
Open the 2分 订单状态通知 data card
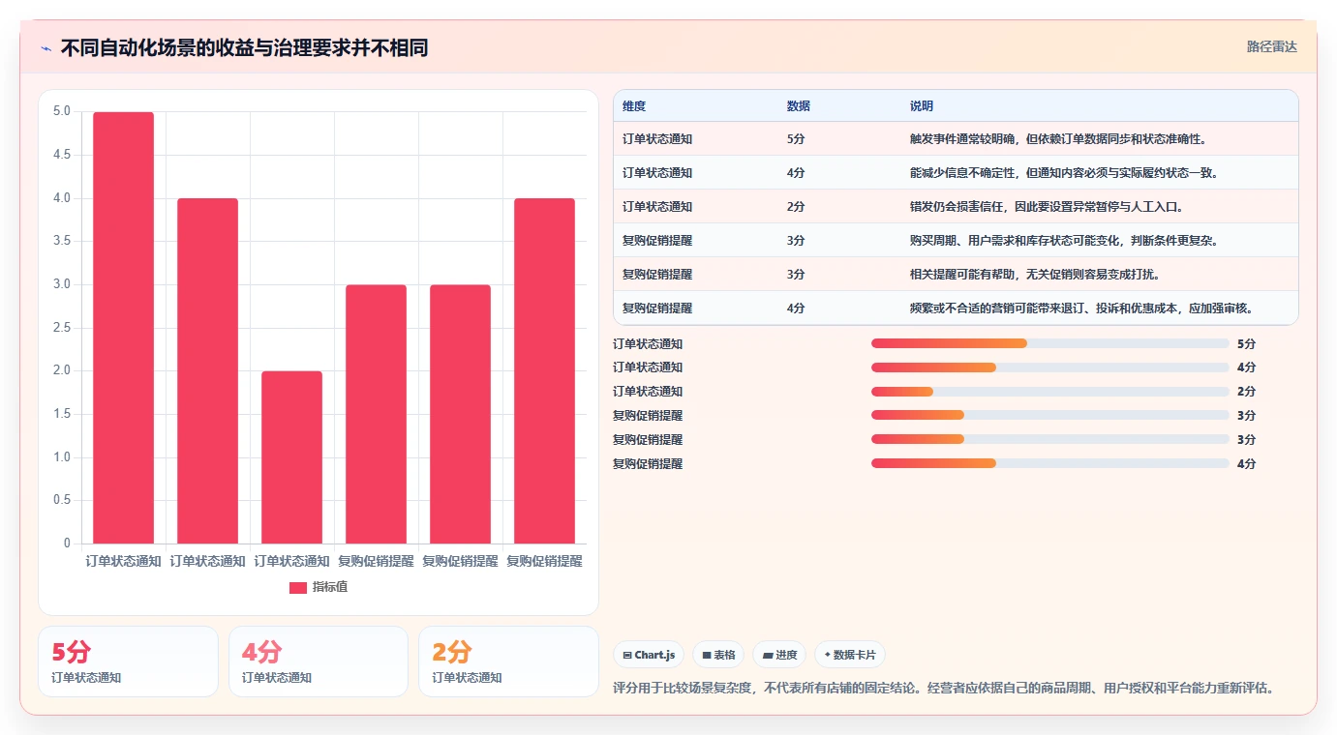tap(508, 661)
